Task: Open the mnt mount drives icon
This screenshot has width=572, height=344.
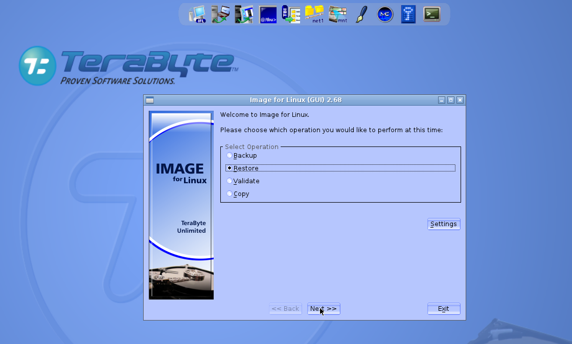Action: [x=338, y=15]
